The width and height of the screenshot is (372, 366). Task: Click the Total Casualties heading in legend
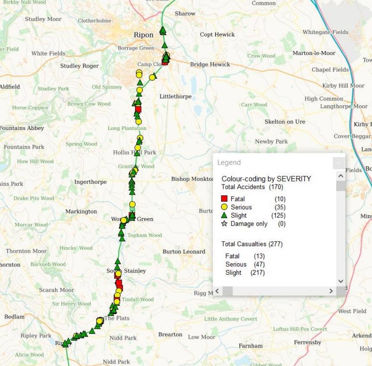(x=252, y=244)
